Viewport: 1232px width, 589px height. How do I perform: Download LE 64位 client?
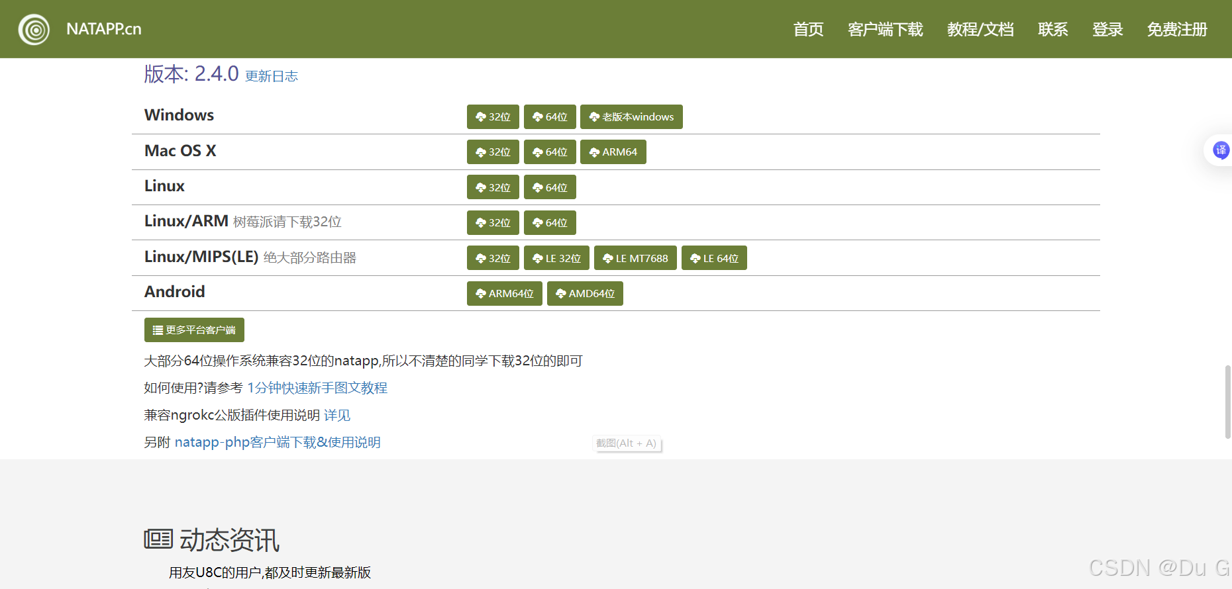[x=714, y=258]
